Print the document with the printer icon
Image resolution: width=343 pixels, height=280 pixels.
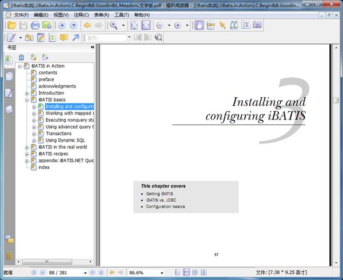tap(35, 25)
